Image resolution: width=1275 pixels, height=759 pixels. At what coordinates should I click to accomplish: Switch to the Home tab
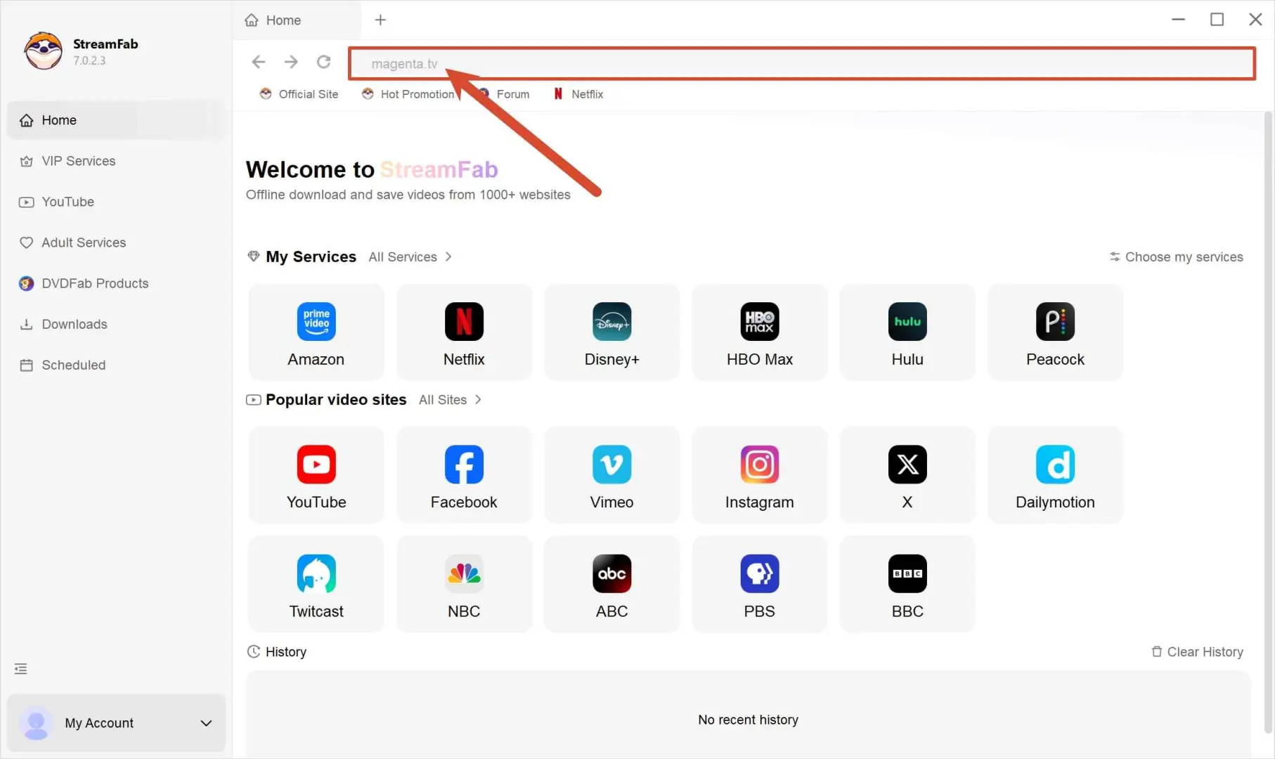[x=297, y=20]
